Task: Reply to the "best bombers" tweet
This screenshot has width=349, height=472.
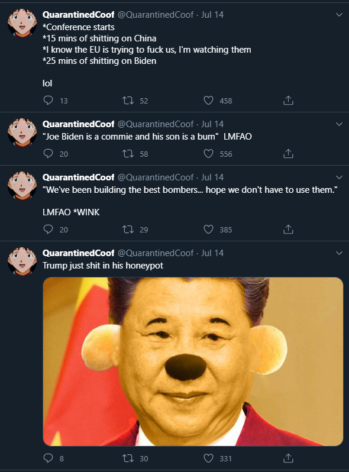Action: coord(48,229)
